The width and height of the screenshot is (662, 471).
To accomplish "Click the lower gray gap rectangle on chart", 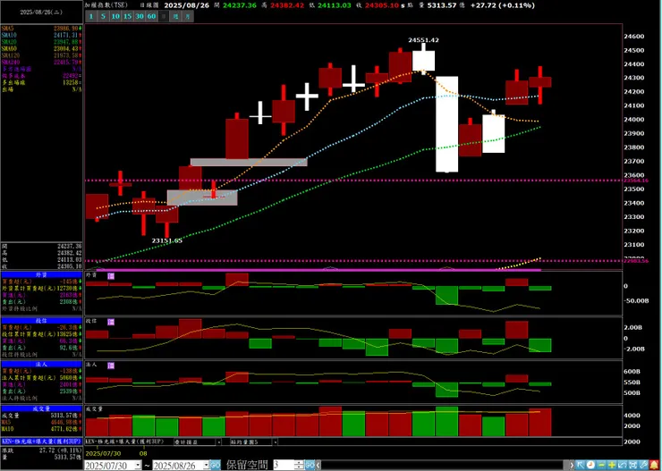I will [x=202, y=198].
